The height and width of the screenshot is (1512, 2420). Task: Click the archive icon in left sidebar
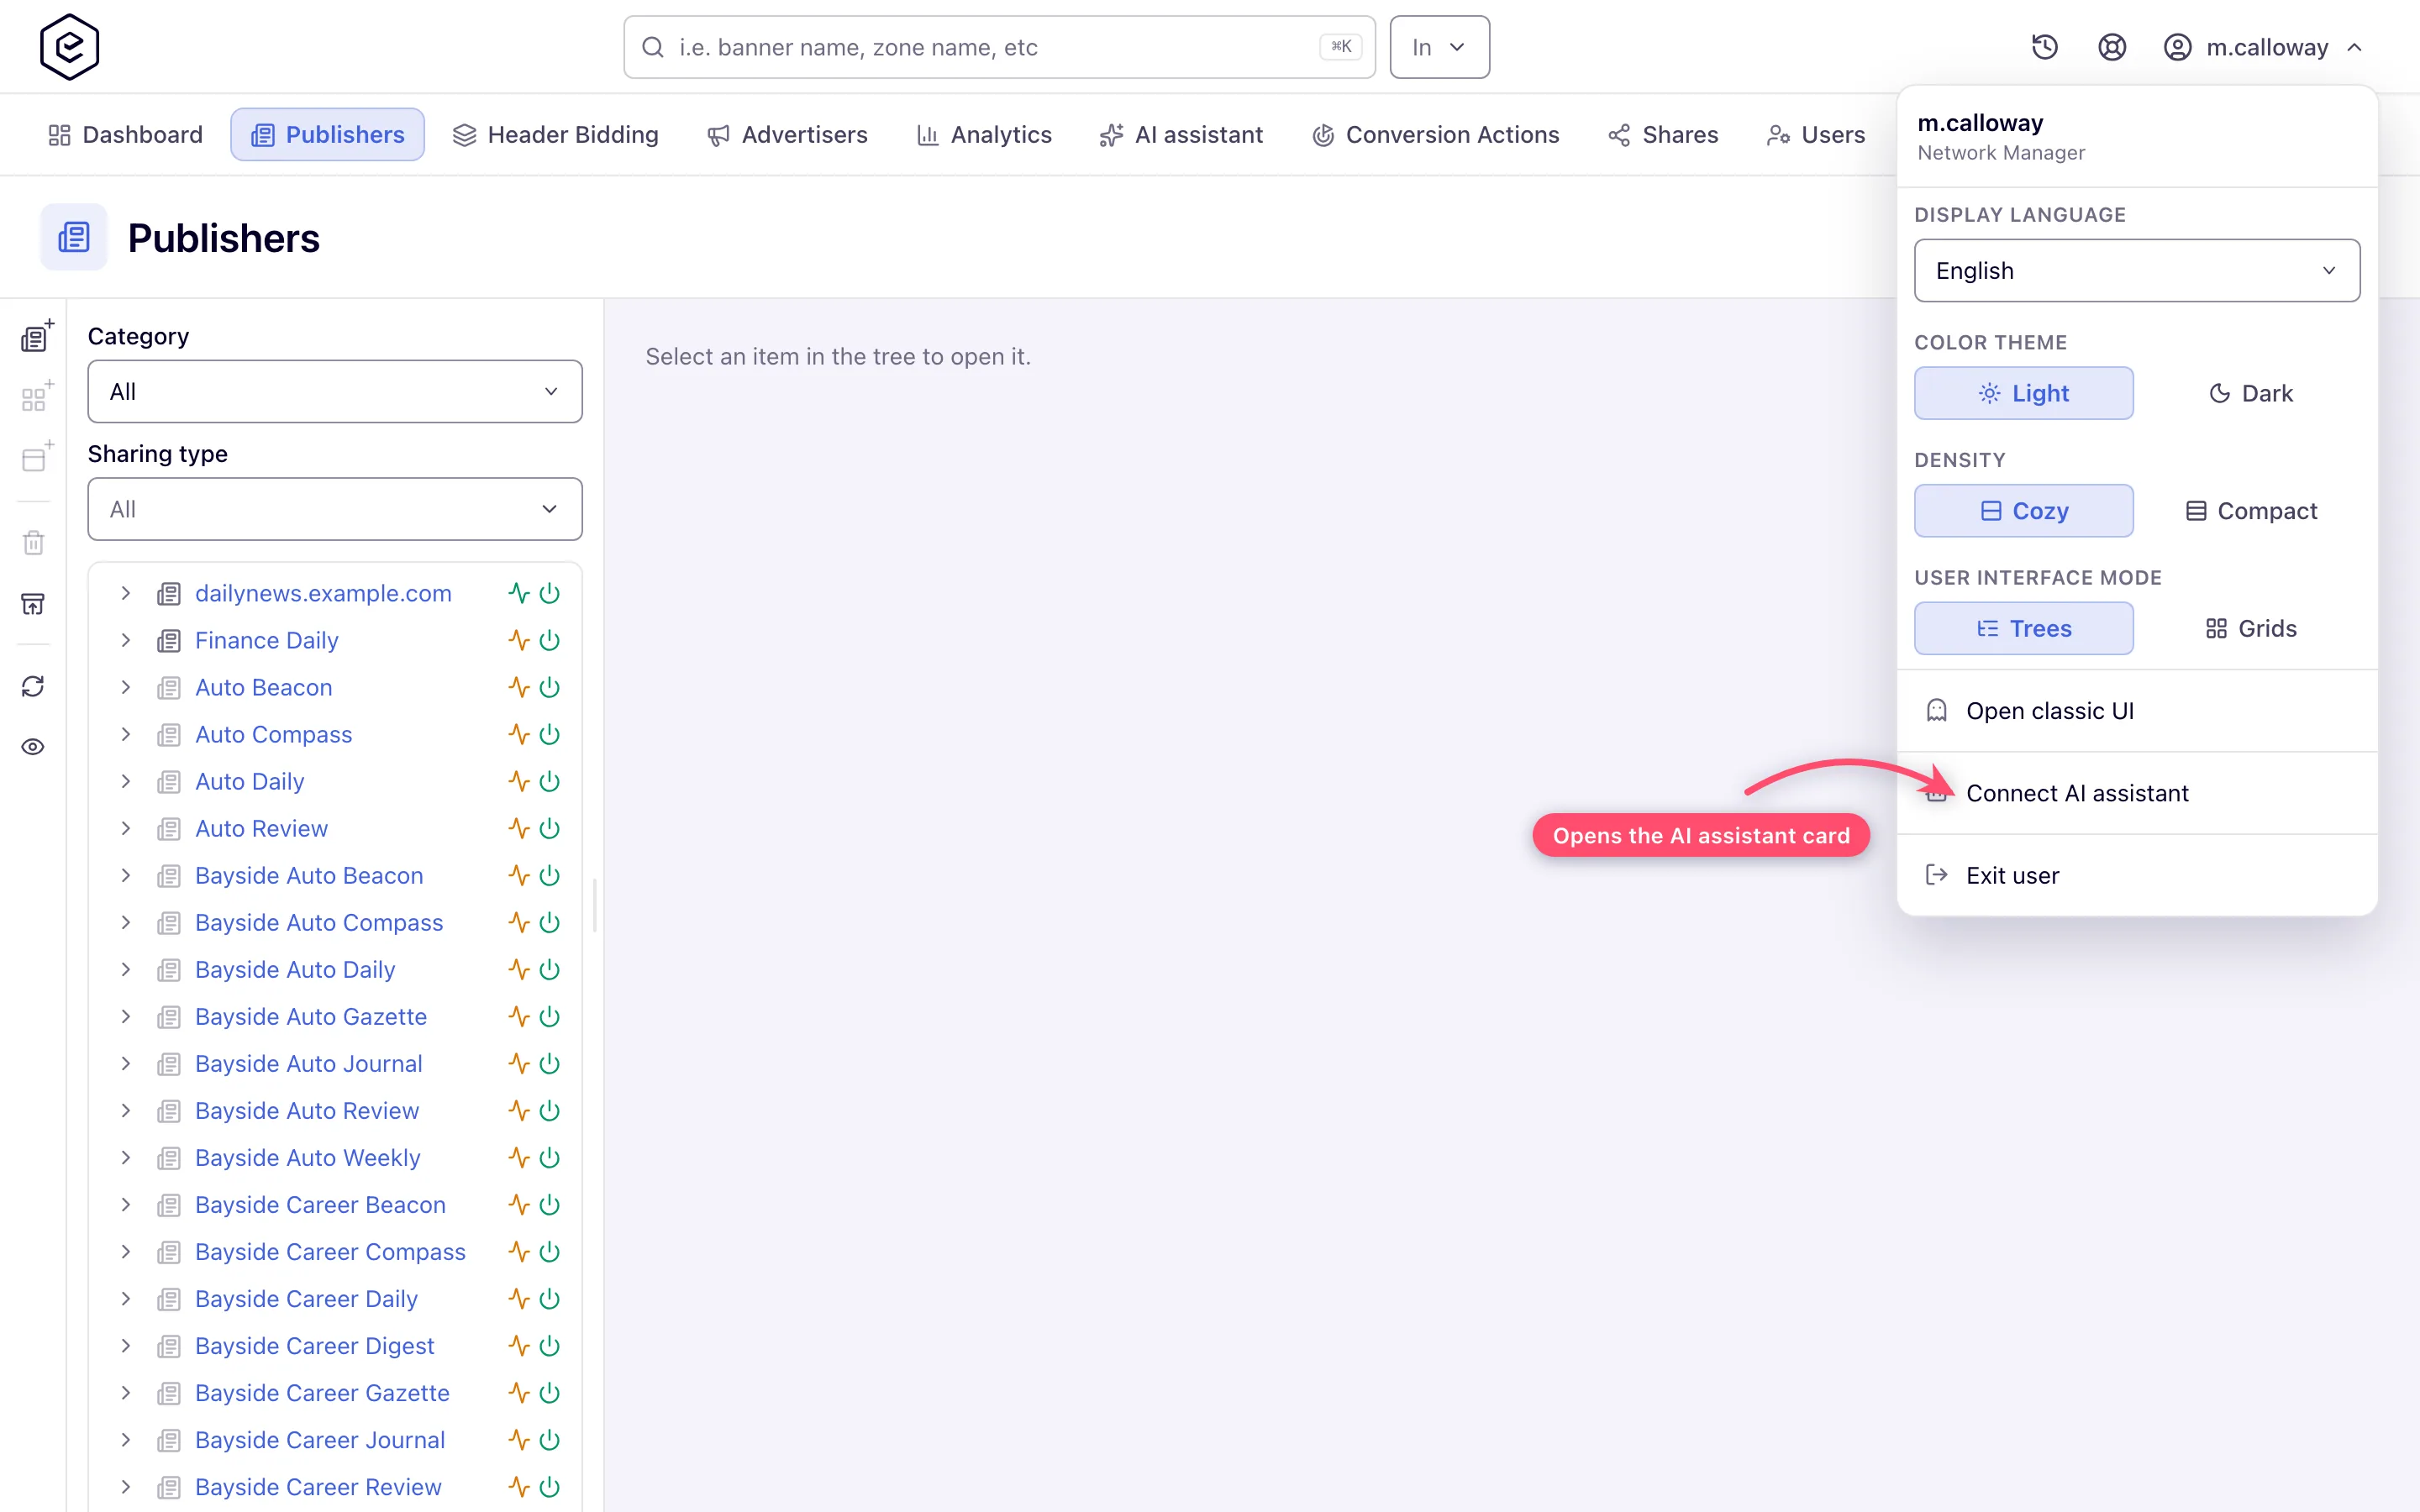[x=33, y=604]
